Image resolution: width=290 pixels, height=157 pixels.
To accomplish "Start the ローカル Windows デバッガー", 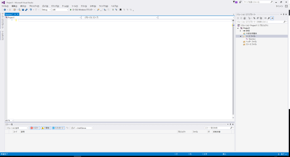I will (82, 10).
